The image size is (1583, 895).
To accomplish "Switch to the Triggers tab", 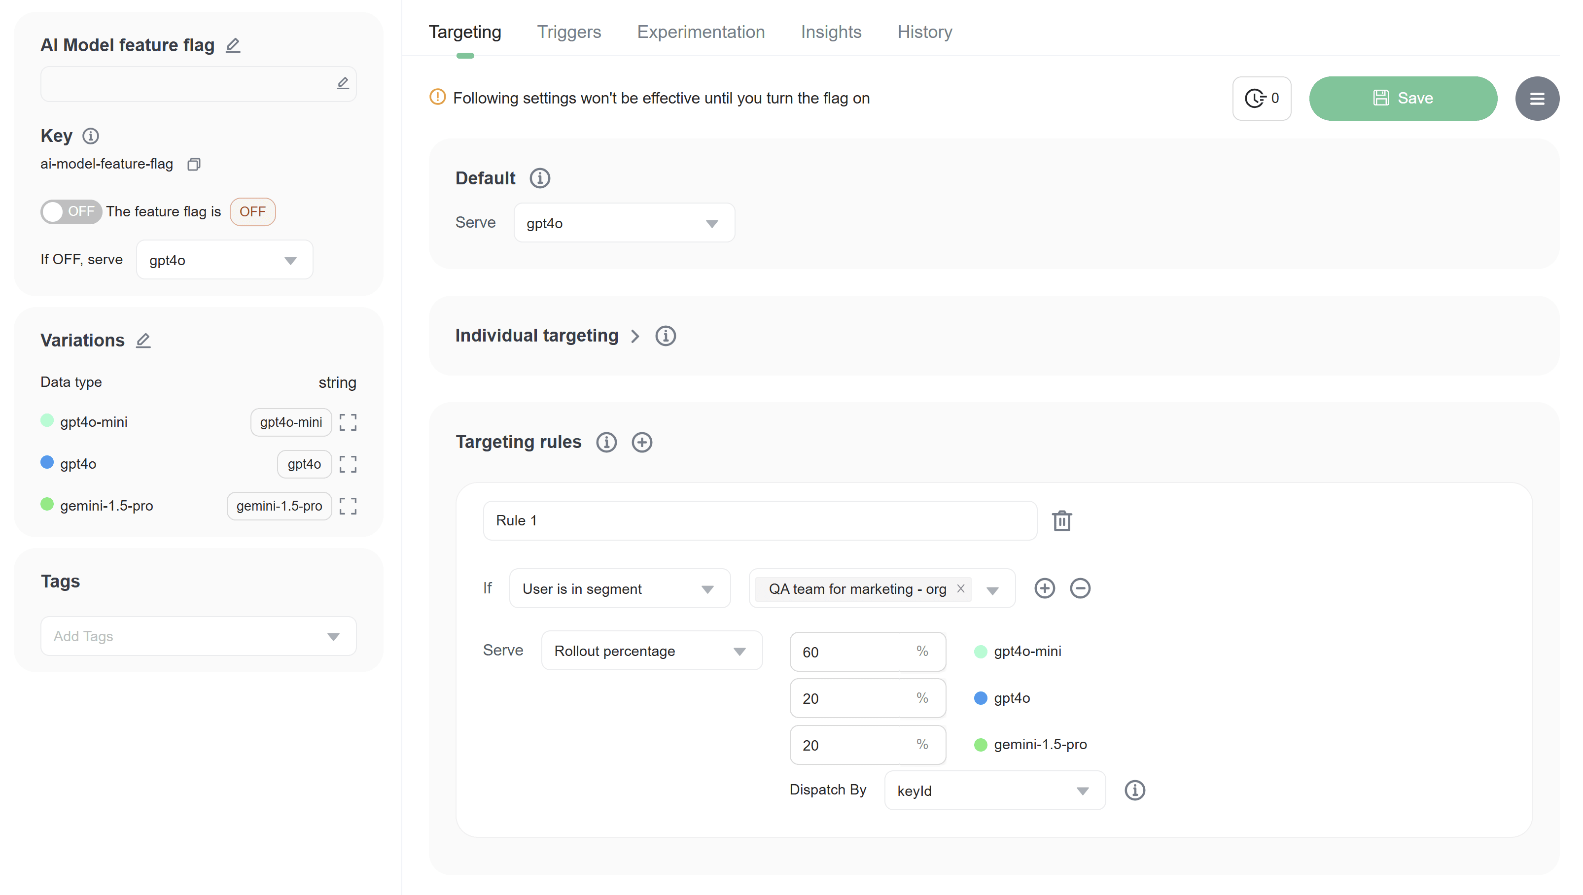I will (x=568, y=32).
